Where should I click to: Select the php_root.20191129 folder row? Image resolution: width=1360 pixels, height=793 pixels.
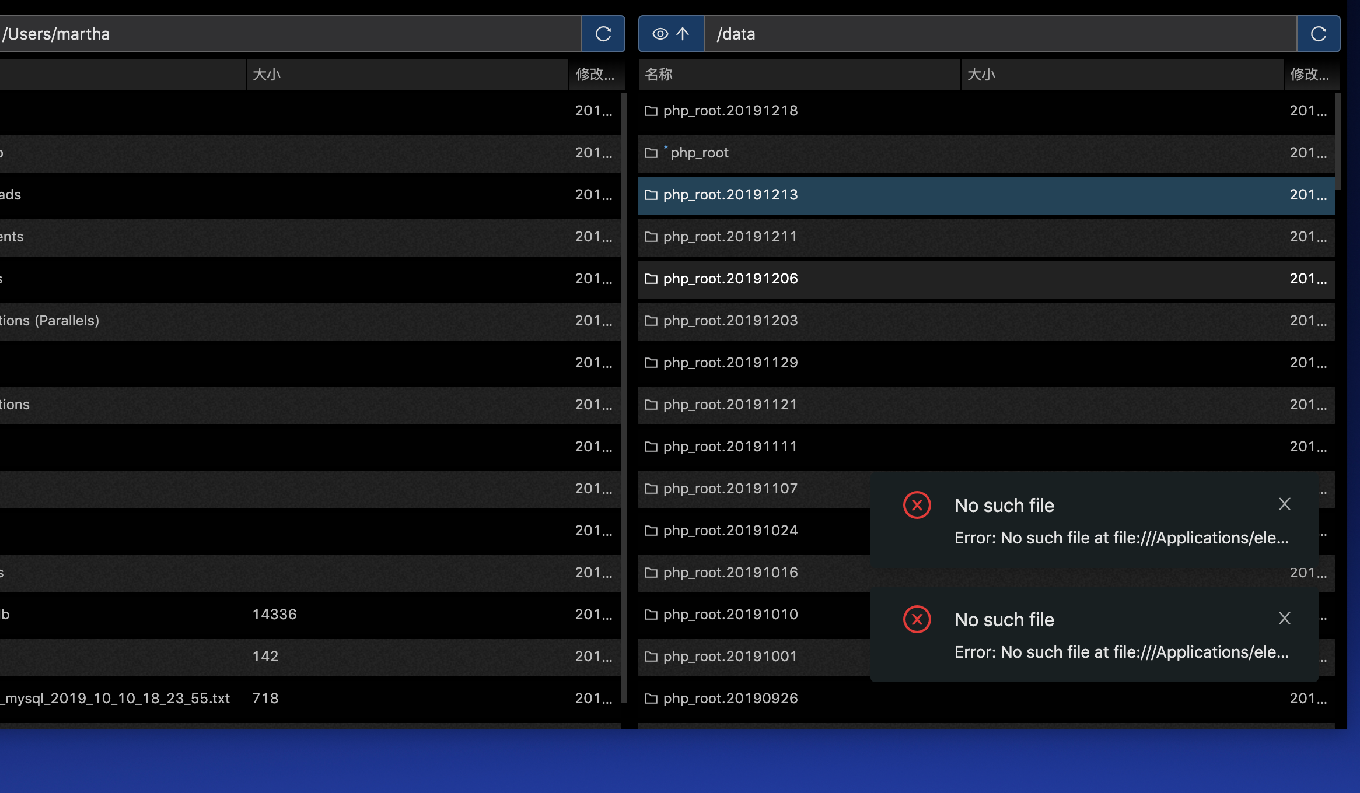730,363
